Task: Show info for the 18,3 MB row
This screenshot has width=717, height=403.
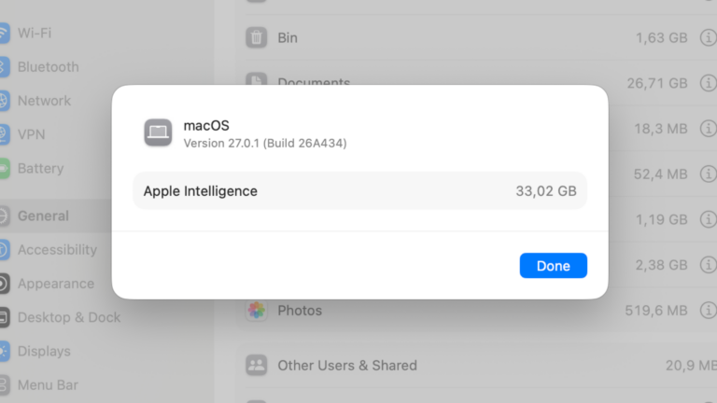Action: (x=708, y=129)
